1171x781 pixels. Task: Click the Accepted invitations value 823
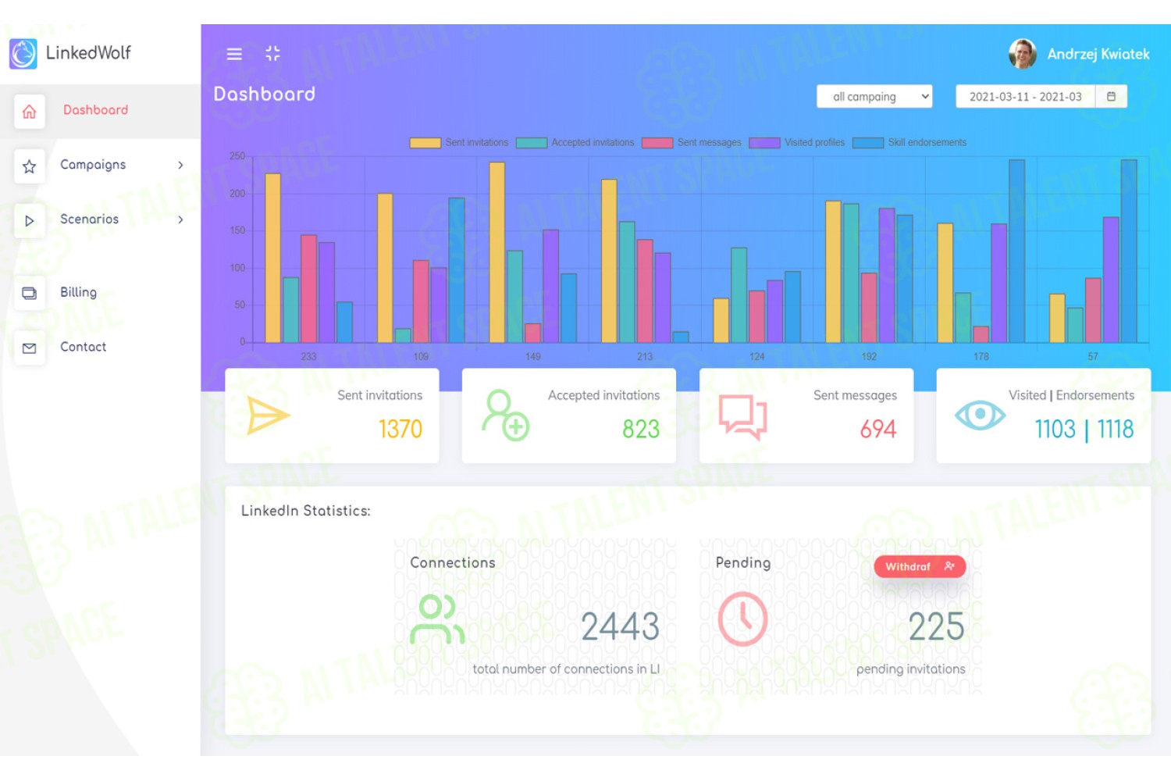tap(641, 429)
